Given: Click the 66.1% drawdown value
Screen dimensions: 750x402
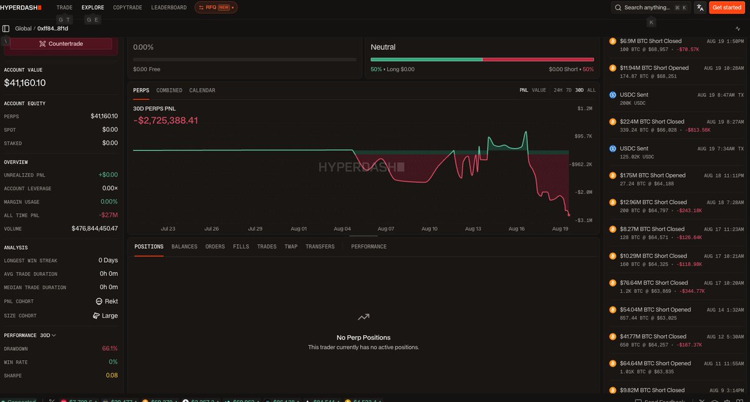Looking at the screenshot, I should (x=109, y=348).
